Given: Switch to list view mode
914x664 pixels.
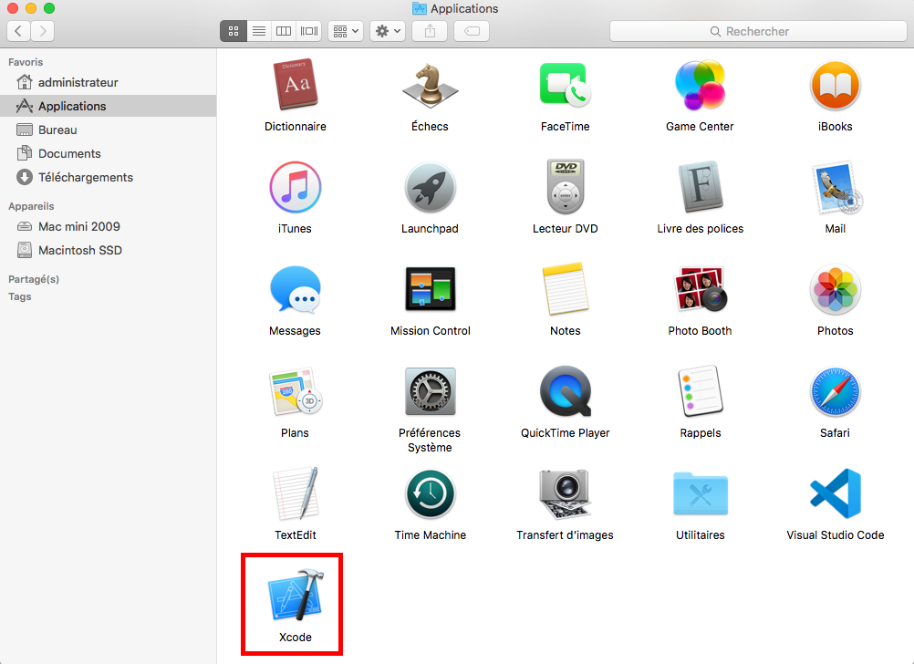Looking at the screenshot, I should pyautogui.click(x=258, y=31).
